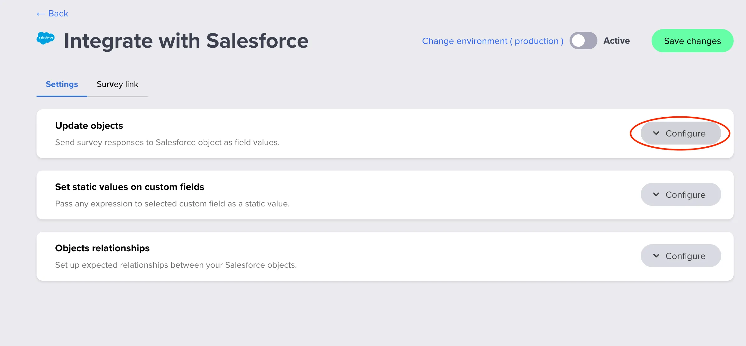Click Integrate with Salesforce page heading
Image resolution: width=746 pixels, height=346 pixels.
click(186, 41)
